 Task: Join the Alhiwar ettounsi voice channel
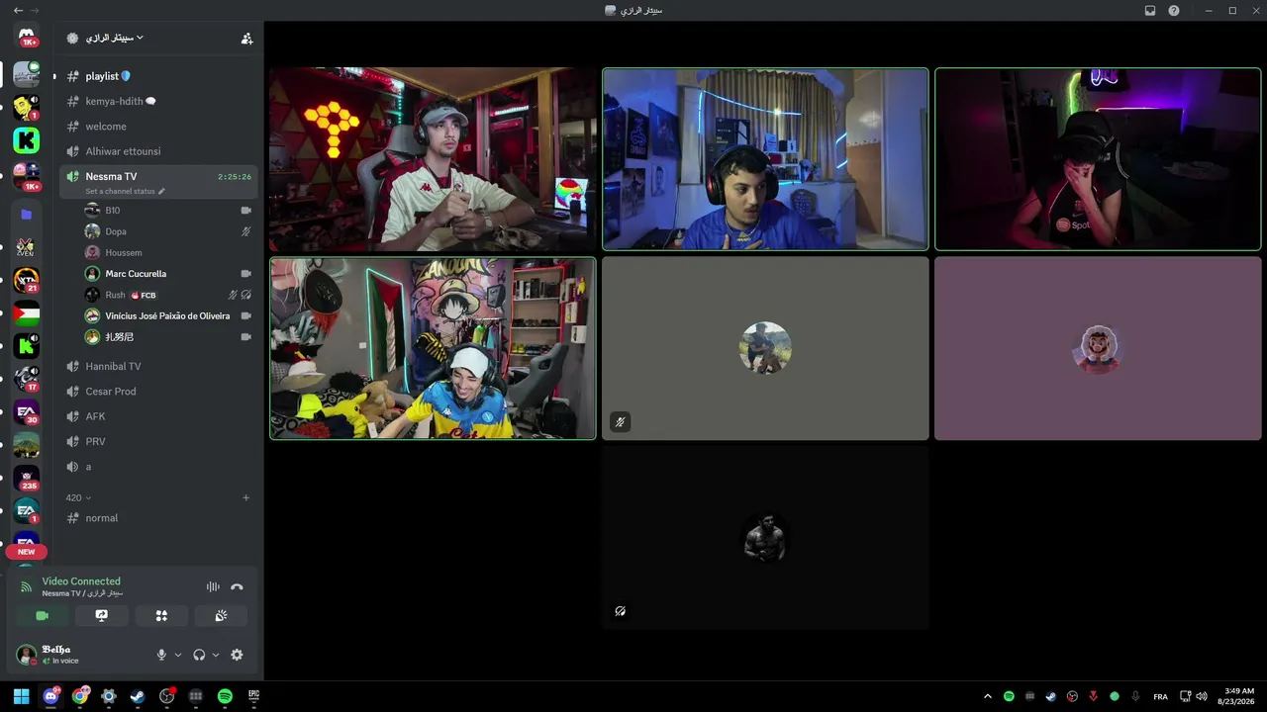click(158, 151)
